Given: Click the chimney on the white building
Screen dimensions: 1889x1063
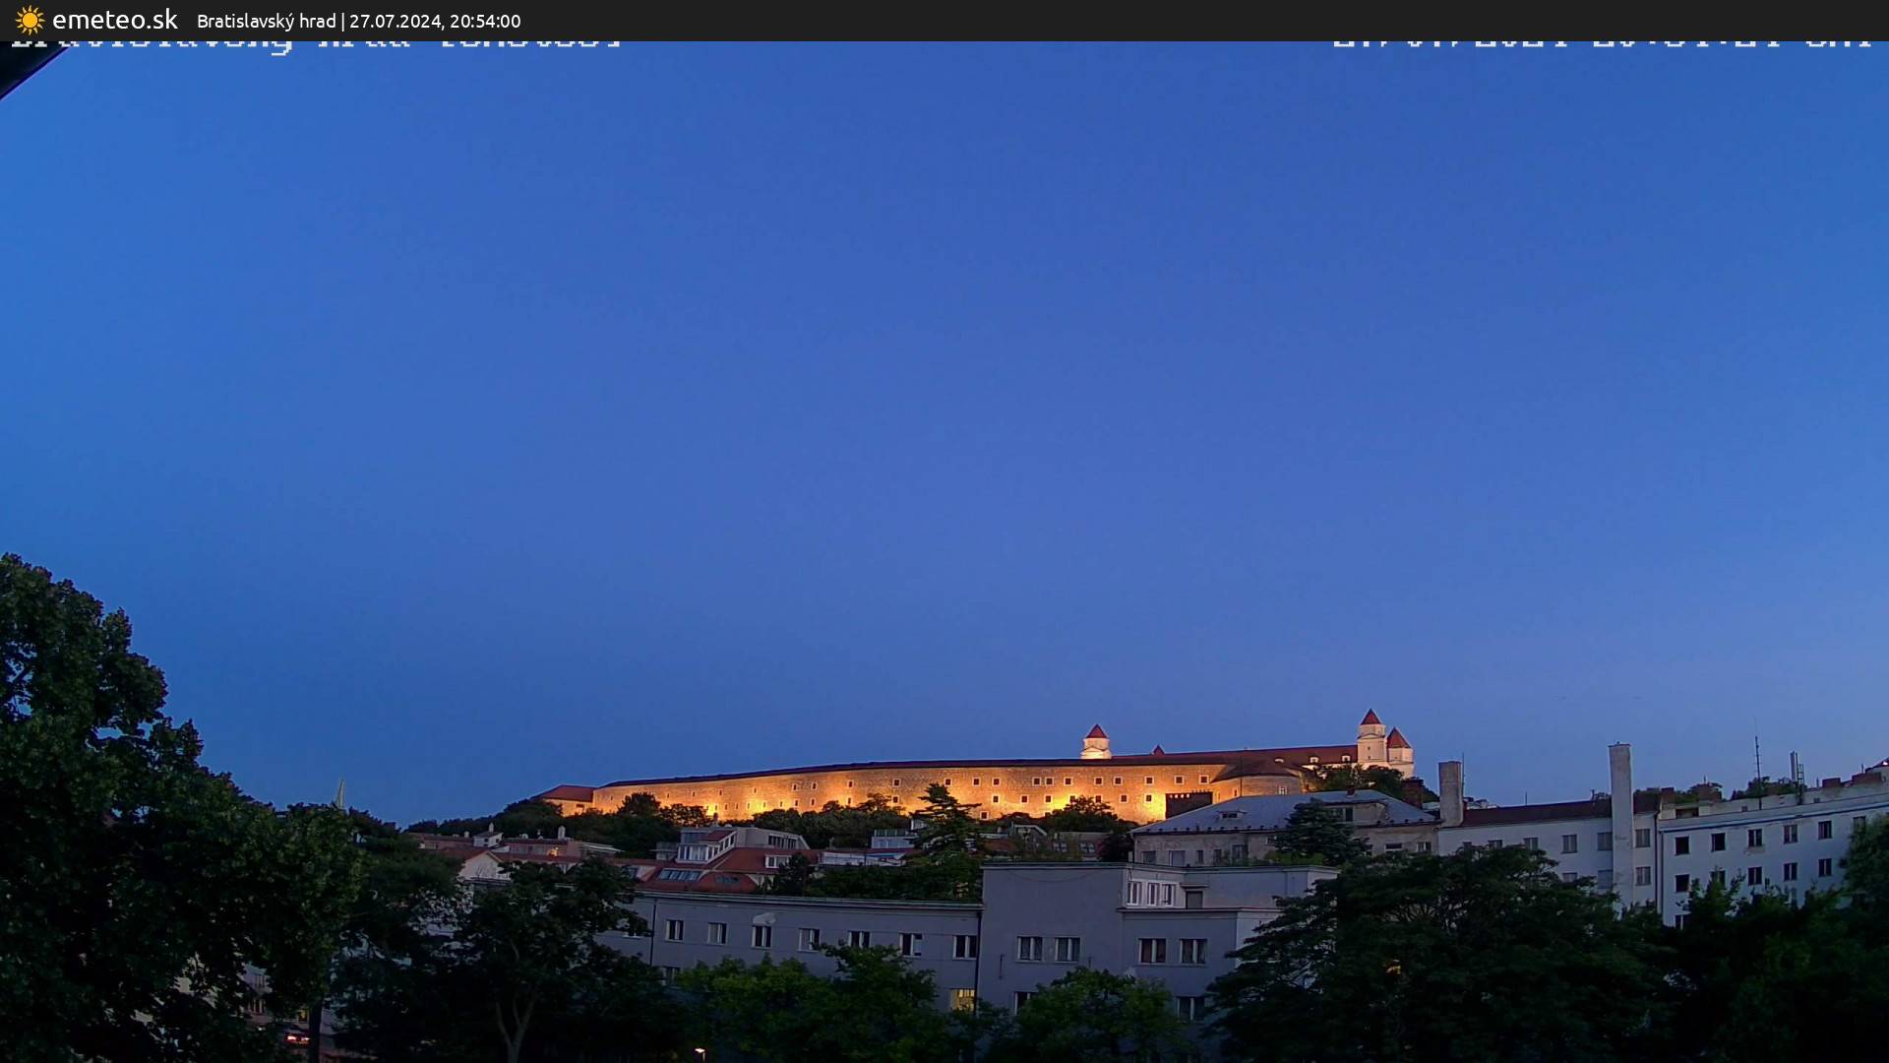Looking at the screenshot, I should click(x=1620, y=787).
